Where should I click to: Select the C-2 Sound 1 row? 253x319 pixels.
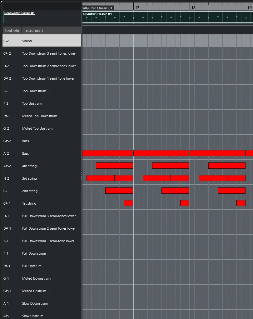42,41
